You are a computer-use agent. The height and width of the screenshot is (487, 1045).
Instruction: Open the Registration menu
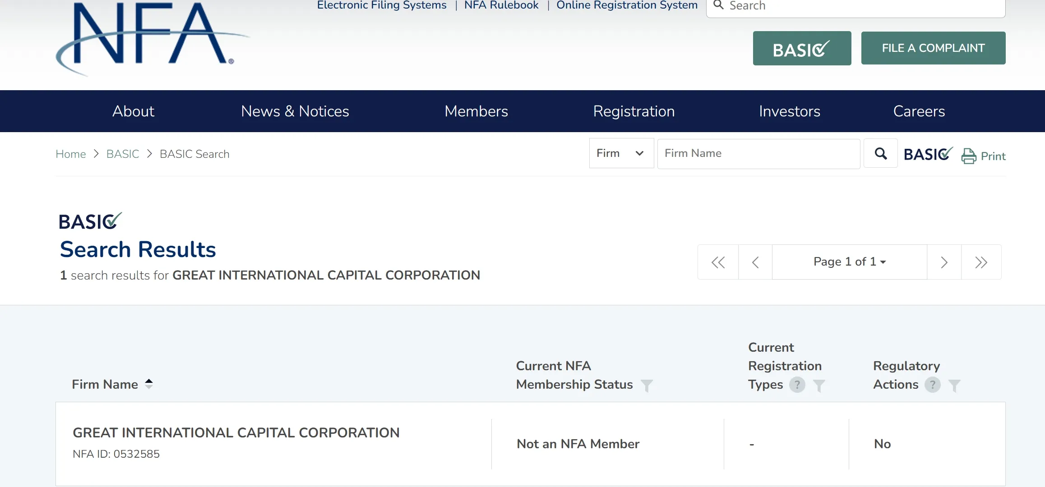[x=634, y=111]
